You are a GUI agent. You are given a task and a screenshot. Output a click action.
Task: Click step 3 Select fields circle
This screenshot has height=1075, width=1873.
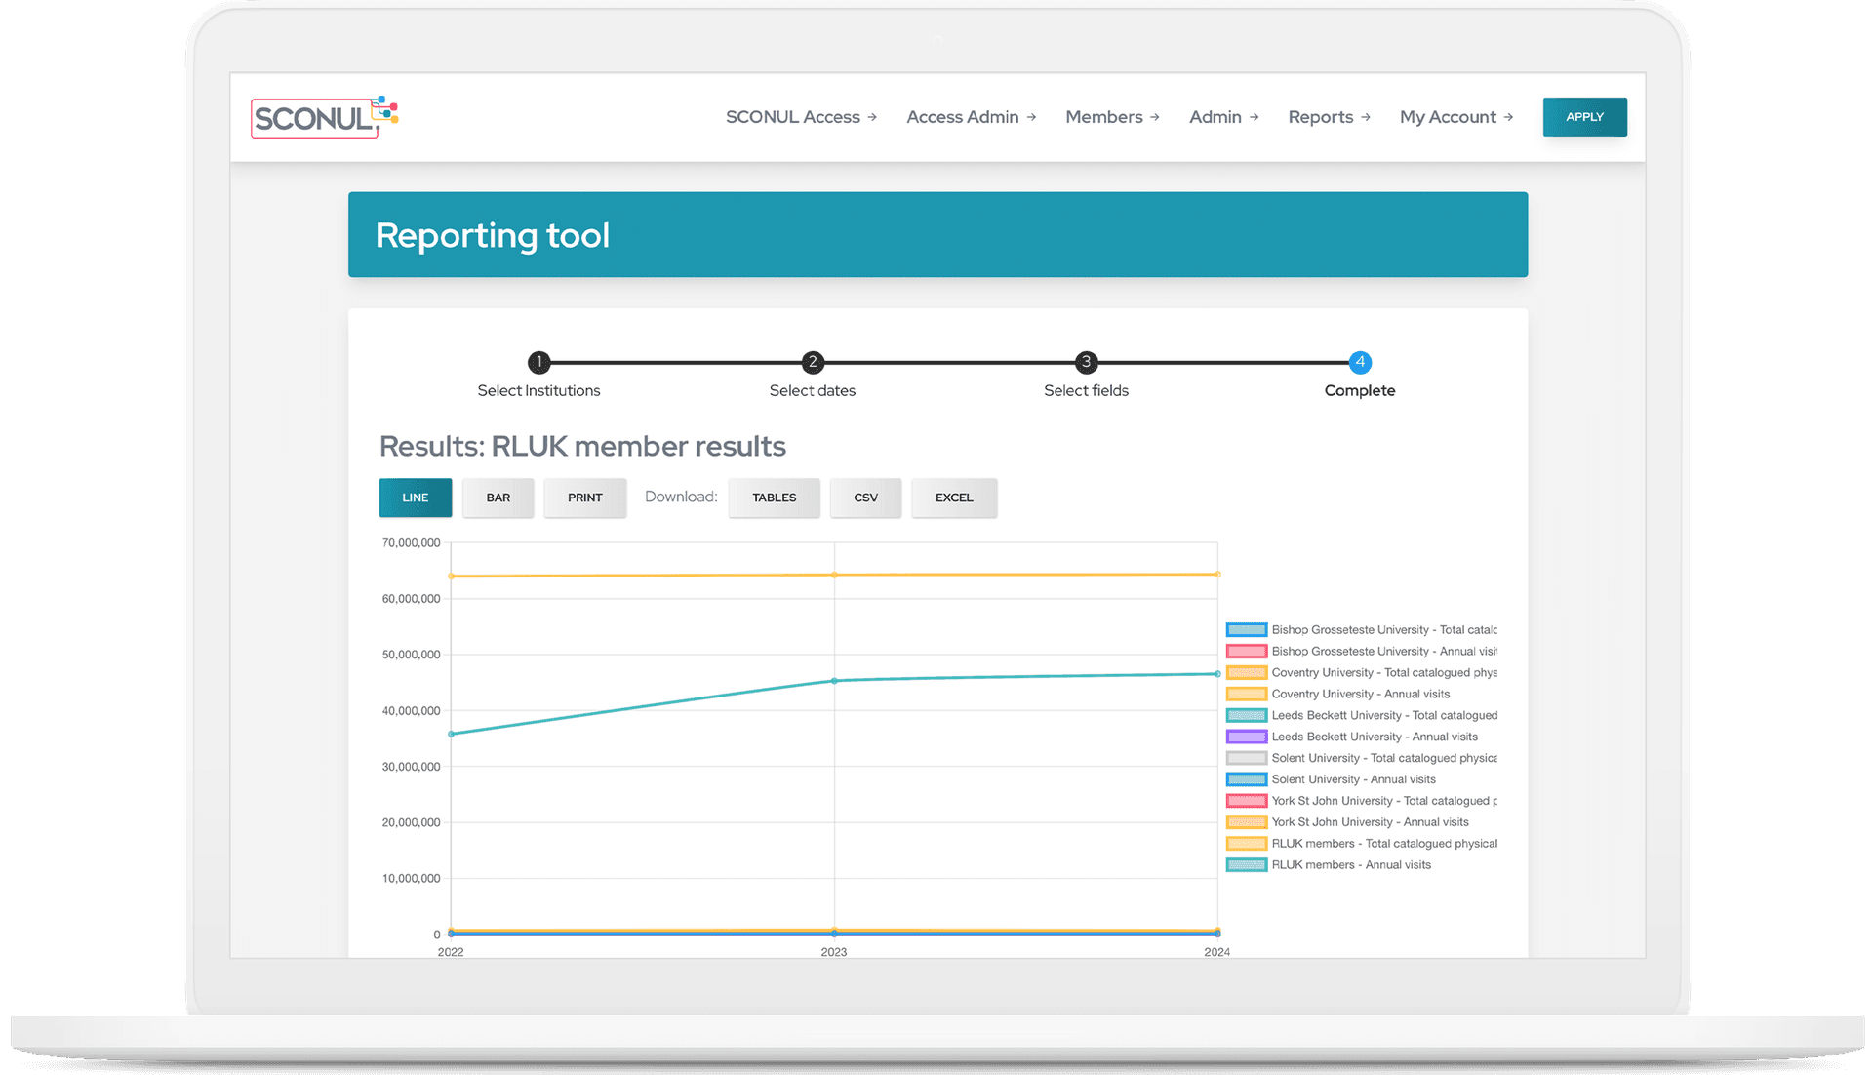pos(1086,361)
